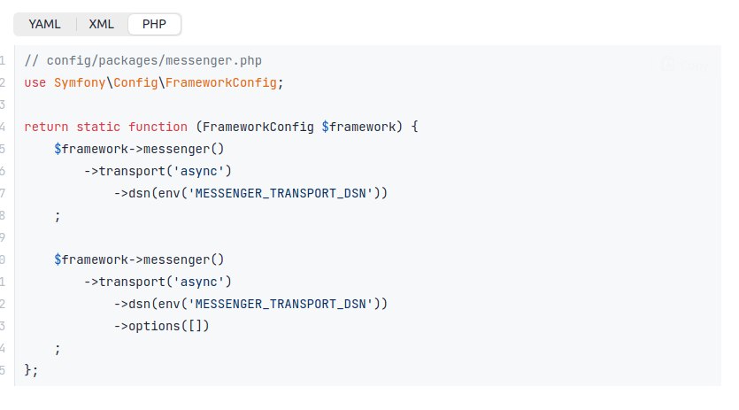Click the ->options([]) line
Viewport: 739px width, 410px height.
tap(161, 326)
